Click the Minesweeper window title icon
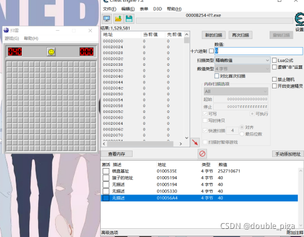Viewport: 304px width, 237px height. 6,31
